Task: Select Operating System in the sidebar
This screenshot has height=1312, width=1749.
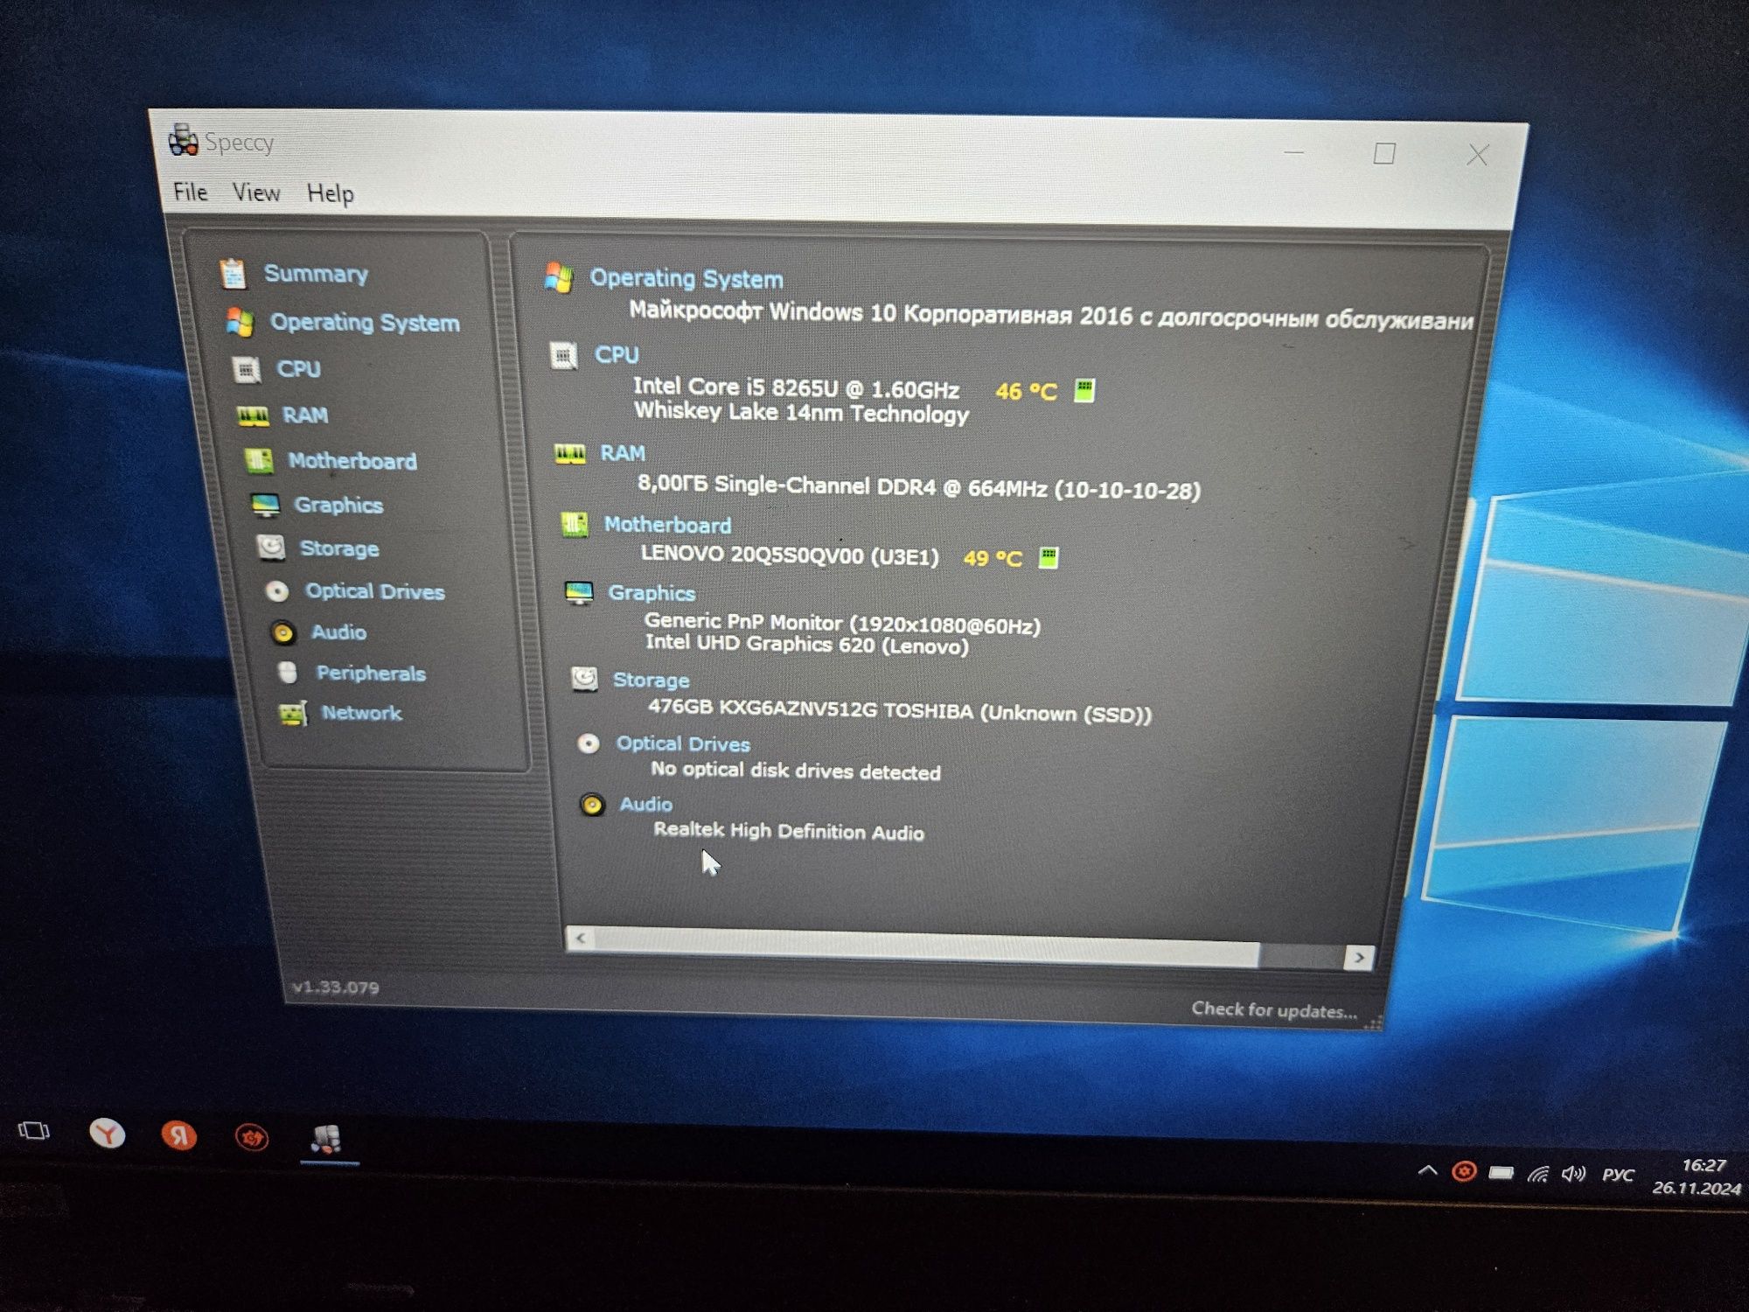Action: (x=365, y=323)
